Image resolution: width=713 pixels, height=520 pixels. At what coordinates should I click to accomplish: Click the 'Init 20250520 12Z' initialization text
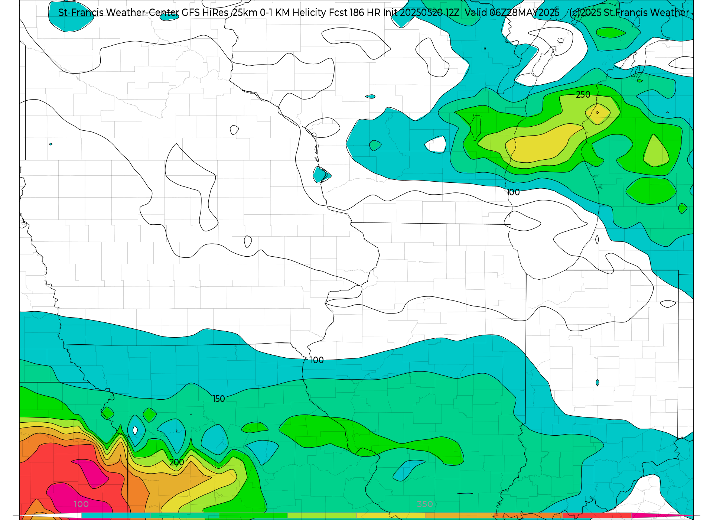(421, 13)
